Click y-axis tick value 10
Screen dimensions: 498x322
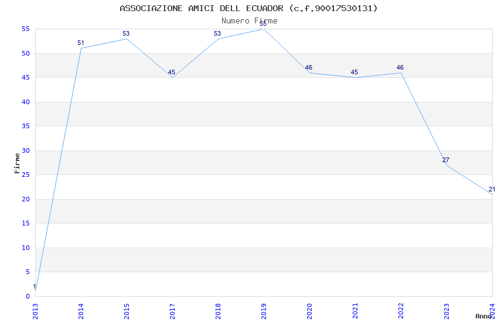pyautogui.click(x=26, y=248)
